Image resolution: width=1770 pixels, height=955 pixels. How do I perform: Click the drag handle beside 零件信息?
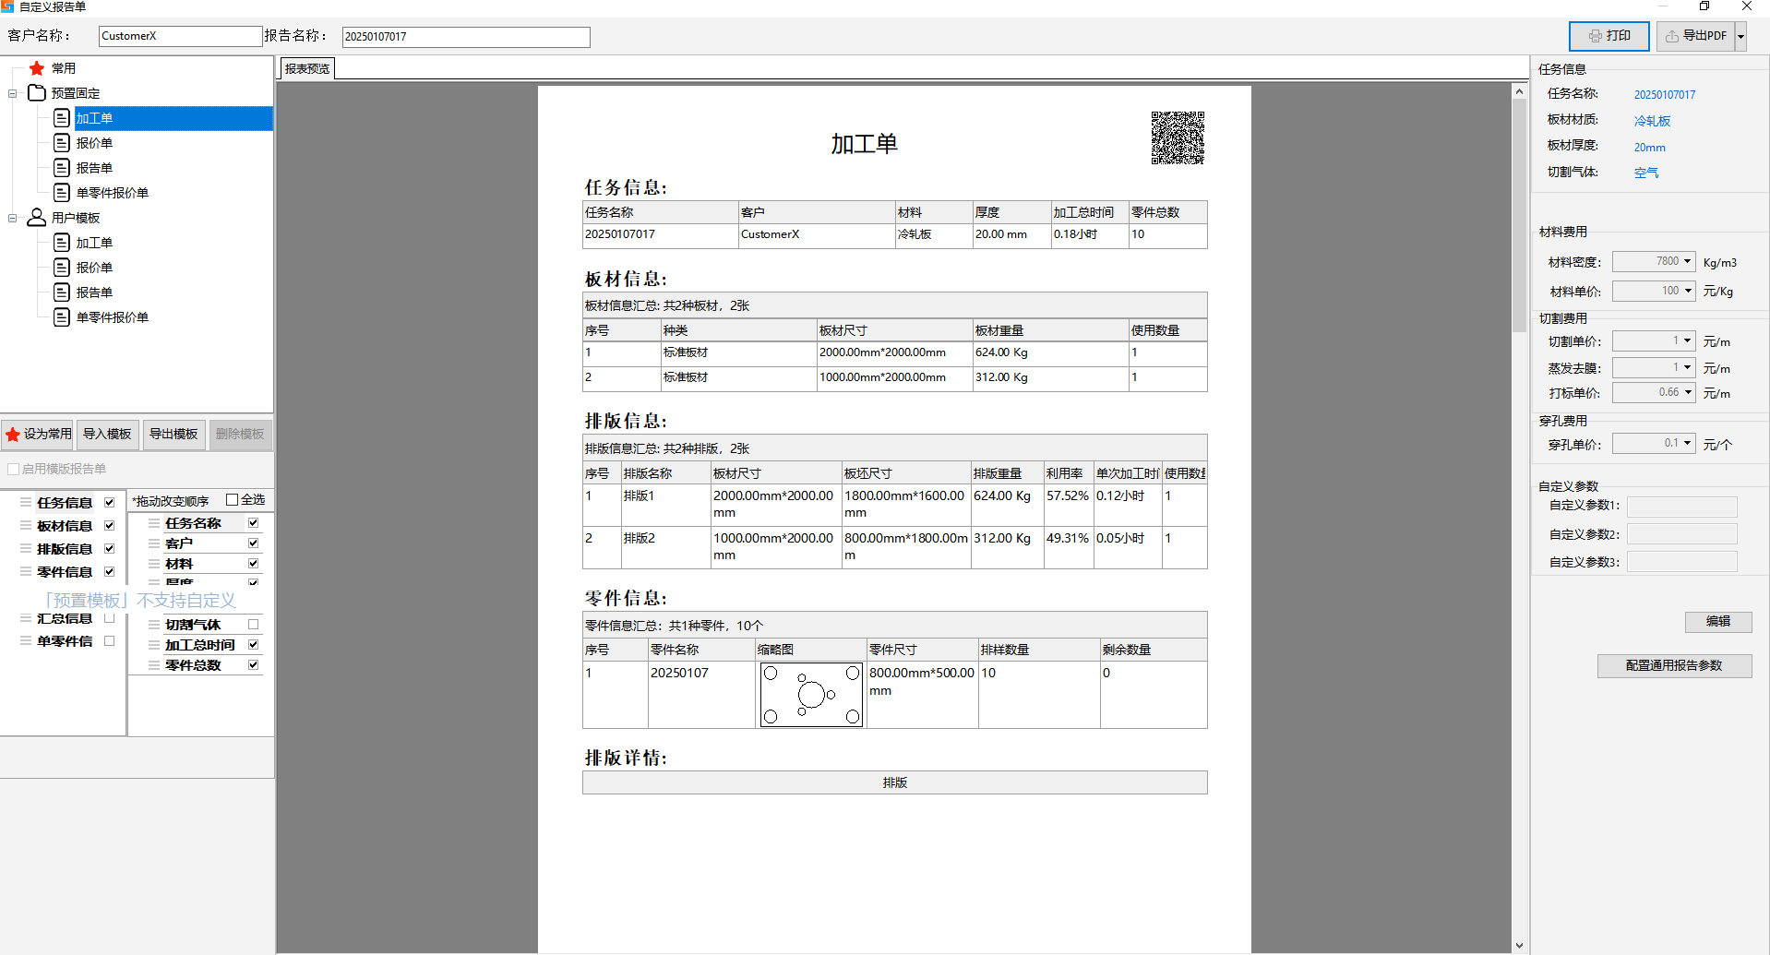point(26,572)
